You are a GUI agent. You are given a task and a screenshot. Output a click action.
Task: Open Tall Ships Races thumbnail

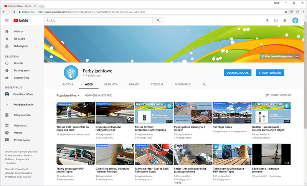(232, 113)
